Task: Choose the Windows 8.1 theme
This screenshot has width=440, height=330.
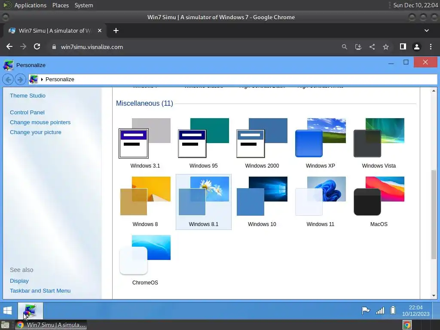Action: click(x=203, y=202)
